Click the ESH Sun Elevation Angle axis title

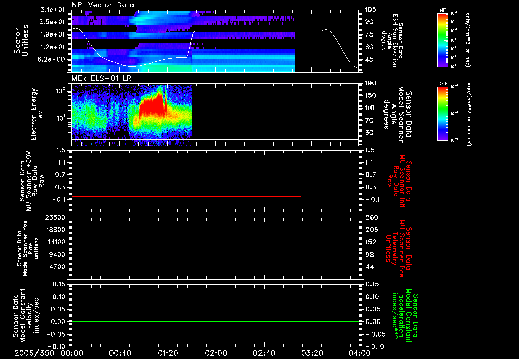pos(392,41)
